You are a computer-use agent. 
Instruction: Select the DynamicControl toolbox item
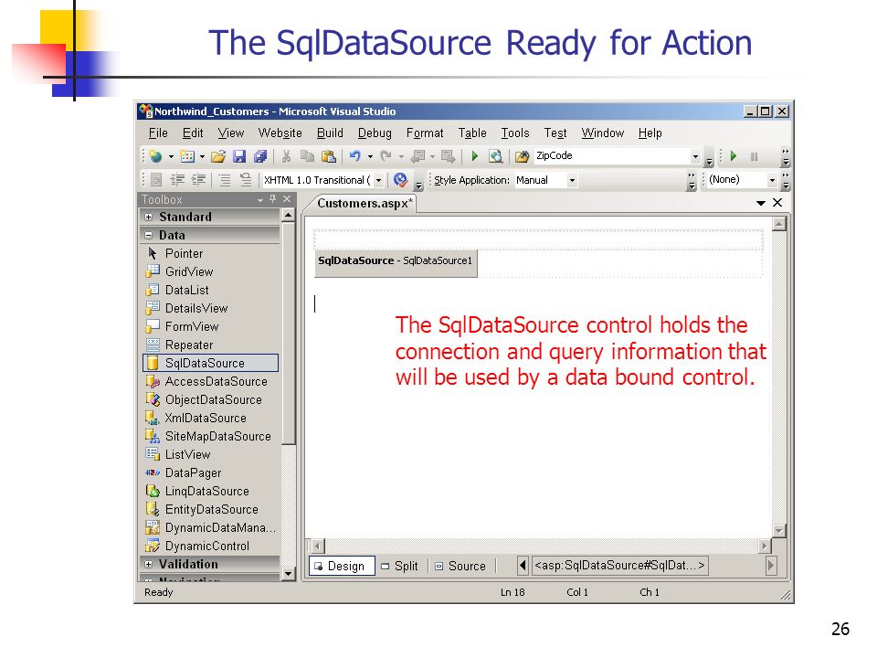[211, 546]
